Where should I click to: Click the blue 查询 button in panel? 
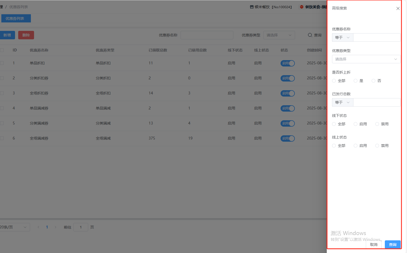point(392,245)
